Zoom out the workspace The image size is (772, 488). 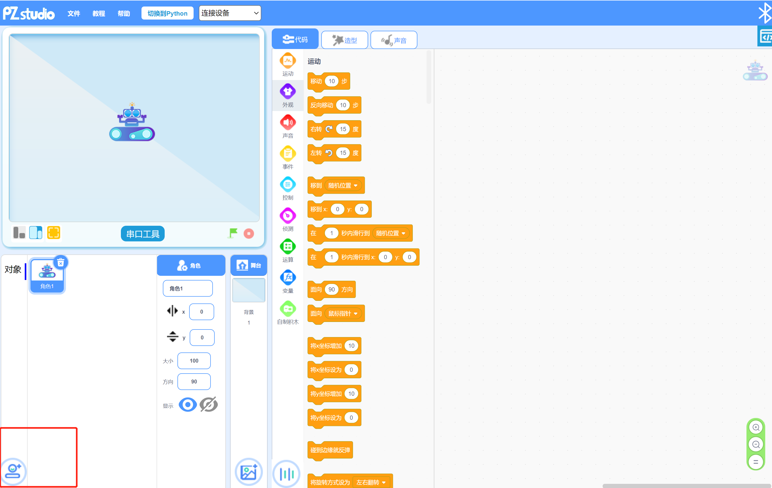point(756,444)
